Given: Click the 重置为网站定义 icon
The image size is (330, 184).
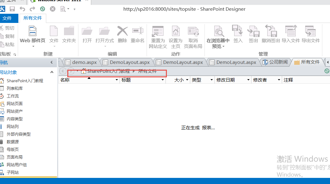Looking at the screenshot, I should click(x=158, y=31).
